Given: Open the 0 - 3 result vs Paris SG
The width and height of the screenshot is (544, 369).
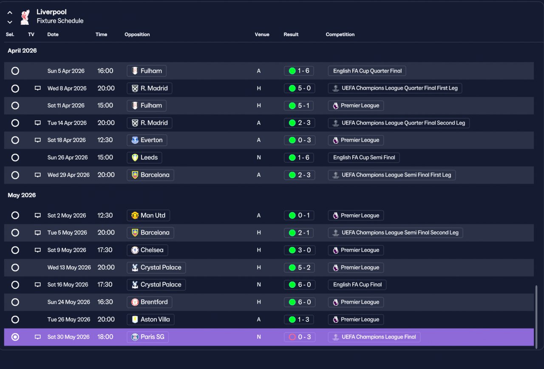Looking at the screenshot, I should click(x=300, y=337).
